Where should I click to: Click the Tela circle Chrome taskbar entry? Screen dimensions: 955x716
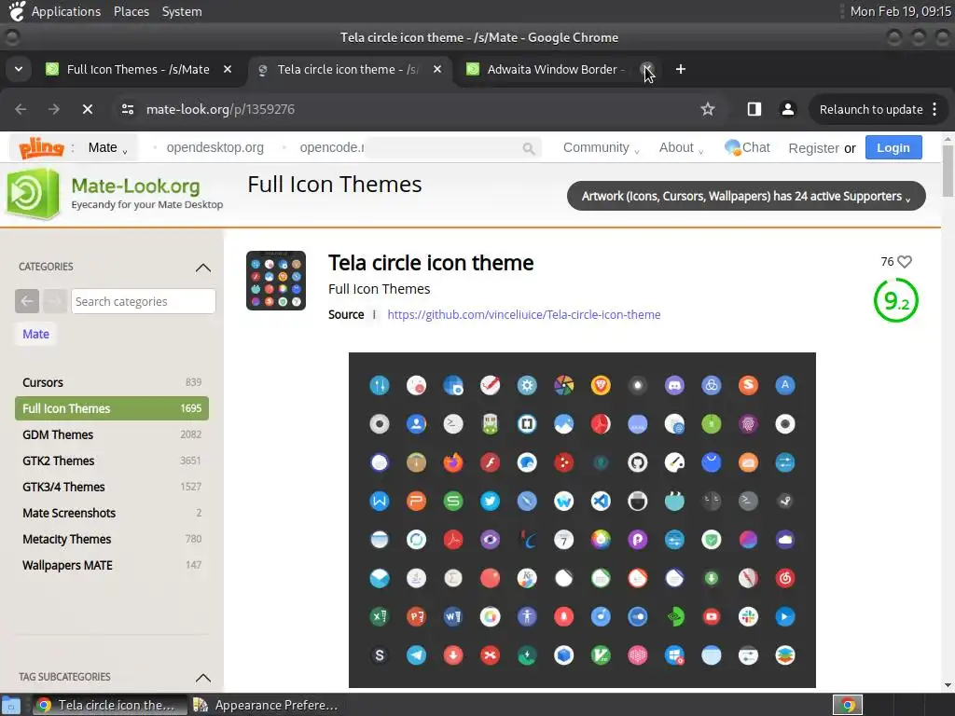pyautogui.click(x=110, y=705)
